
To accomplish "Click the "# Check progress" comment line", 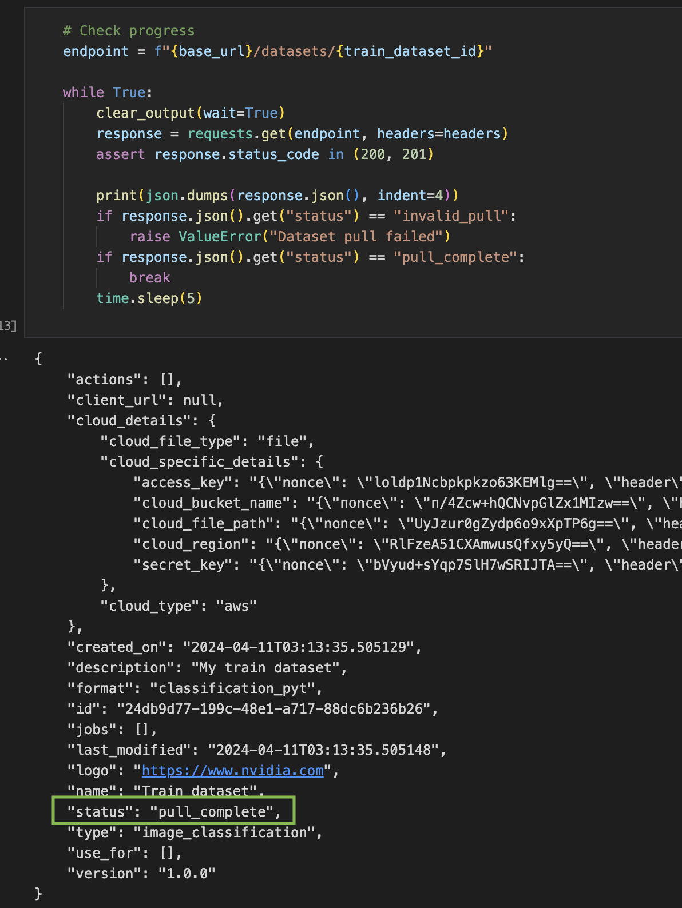I will [129, 30].
